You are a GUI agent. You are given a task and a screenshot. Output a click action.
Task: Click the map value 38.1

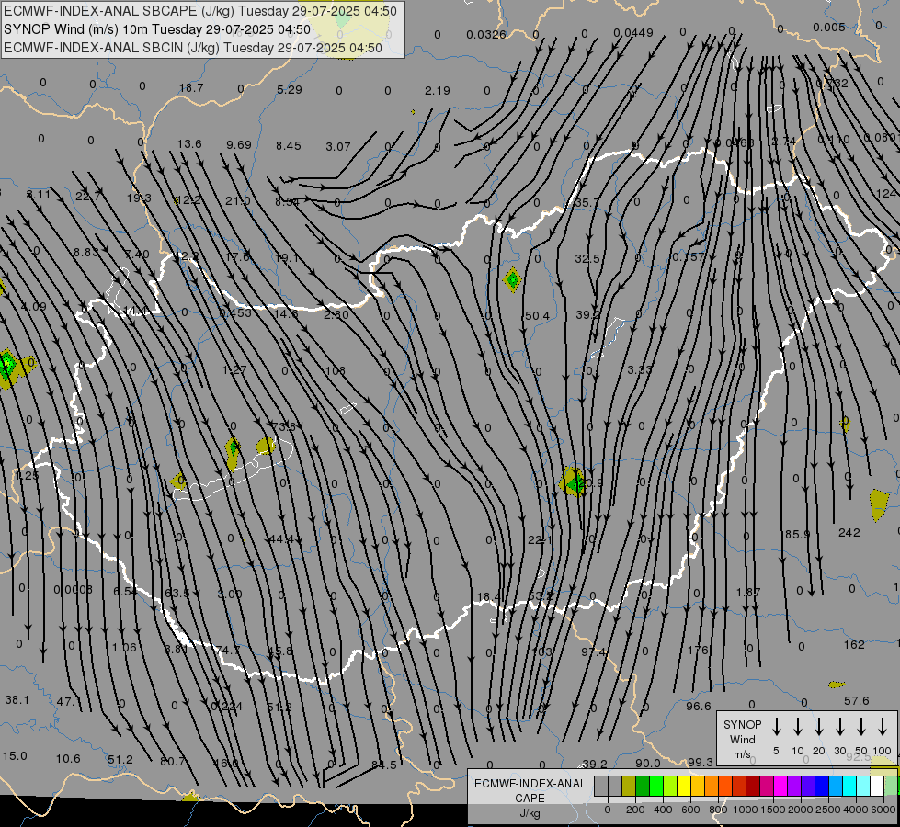click(x=17, y=700)
